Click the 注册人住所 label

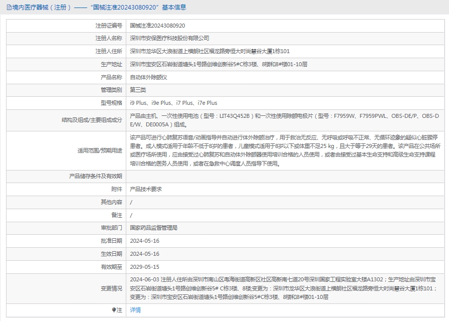pos(109,51)
